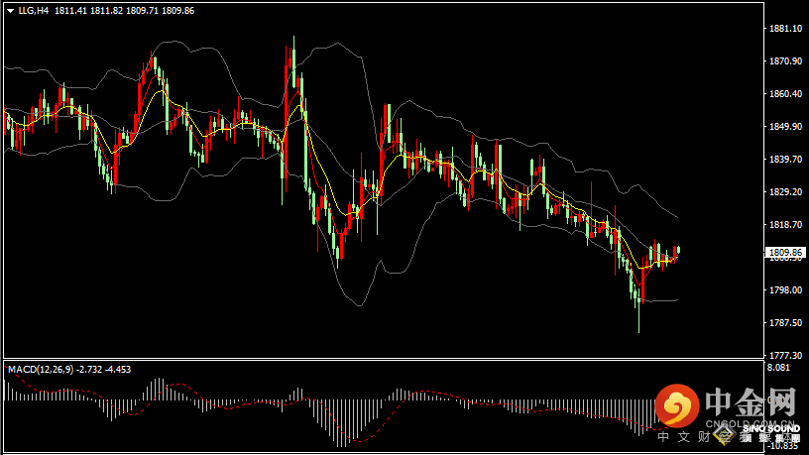Click the low price value 1809.71

(x=142, y=10)
